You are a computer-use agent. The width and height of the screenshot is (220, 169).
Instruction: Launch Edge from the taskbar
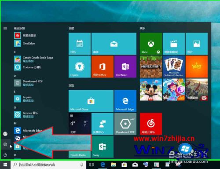click(103, 165)
